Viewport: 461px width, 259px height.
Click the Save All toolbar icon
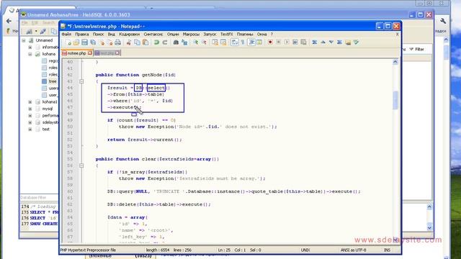tap(93, 42)
